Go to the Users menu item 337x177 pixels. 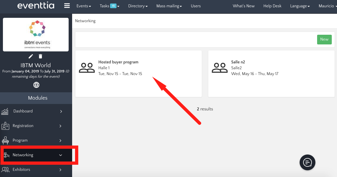coord(196,6)
